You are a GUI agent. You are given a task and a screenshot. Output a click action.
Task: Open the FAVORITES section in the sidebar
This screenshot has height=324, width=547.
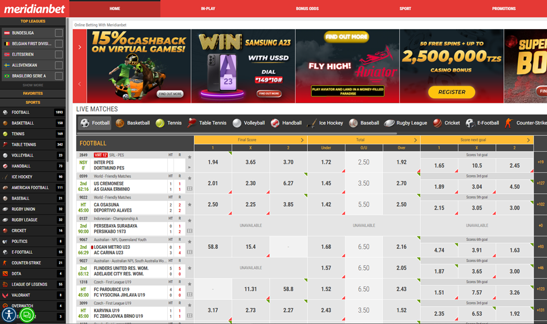click(x=33, y=94)
